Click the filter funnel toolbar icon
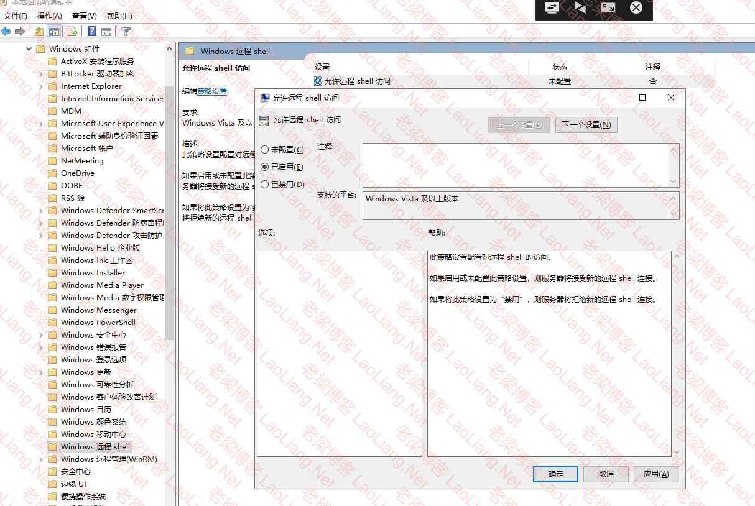Image resolution: width=755 pixels, height=506 pixels. 126,32
